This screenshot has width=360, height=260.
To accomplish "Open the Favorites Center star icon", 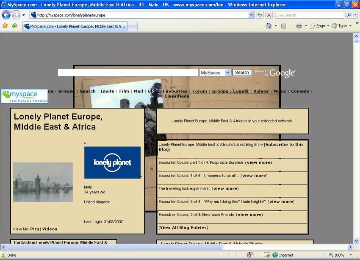I will point(5,26).
